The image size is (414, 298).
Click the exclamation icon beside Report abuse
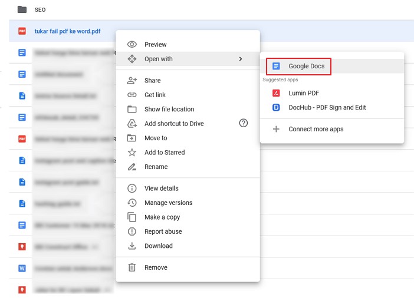132,231
